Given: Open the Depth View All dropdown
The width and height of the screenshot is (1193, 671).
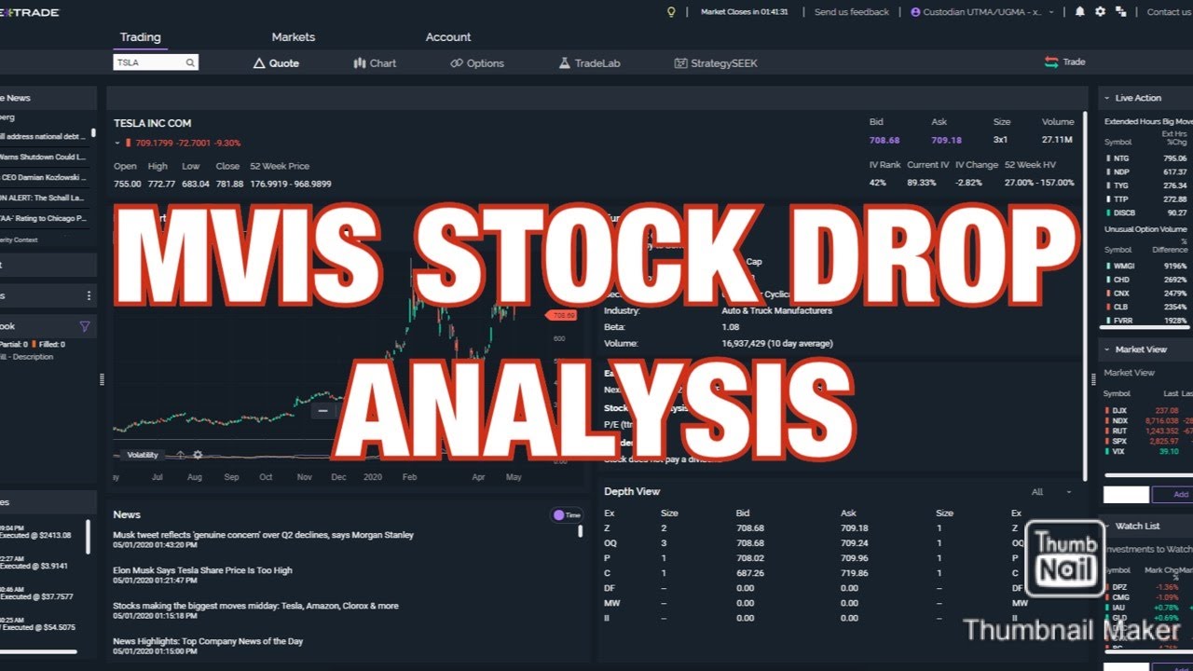Looking at the screenshot, I should coord(1052,492).
